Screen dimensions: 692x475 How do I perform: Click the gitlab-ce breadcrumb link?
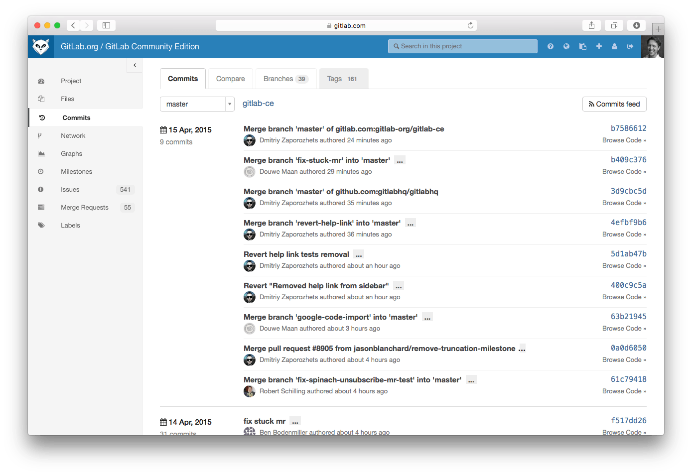pos(258,104)
